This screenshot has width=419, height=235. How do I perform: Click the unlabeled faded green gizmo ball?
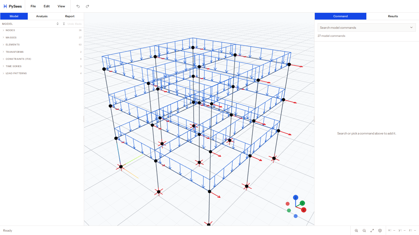point(289,210)
